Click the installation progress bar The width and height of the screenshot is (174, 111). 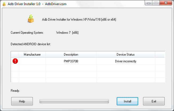tap(74, 101)
